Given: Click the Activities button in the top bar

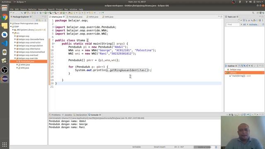Looking at the screenshot, I should [x=6, y=2].
